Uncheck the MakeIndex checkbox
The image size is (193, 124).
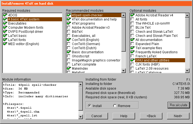pos(69,68)
